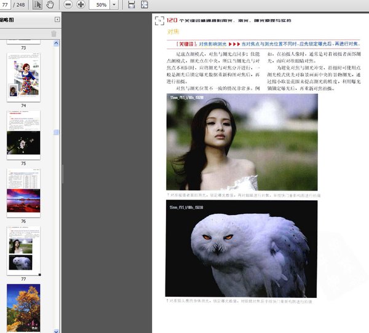Click the page label 73
This screenshot has height=333, width=369.
click(23, 48)
